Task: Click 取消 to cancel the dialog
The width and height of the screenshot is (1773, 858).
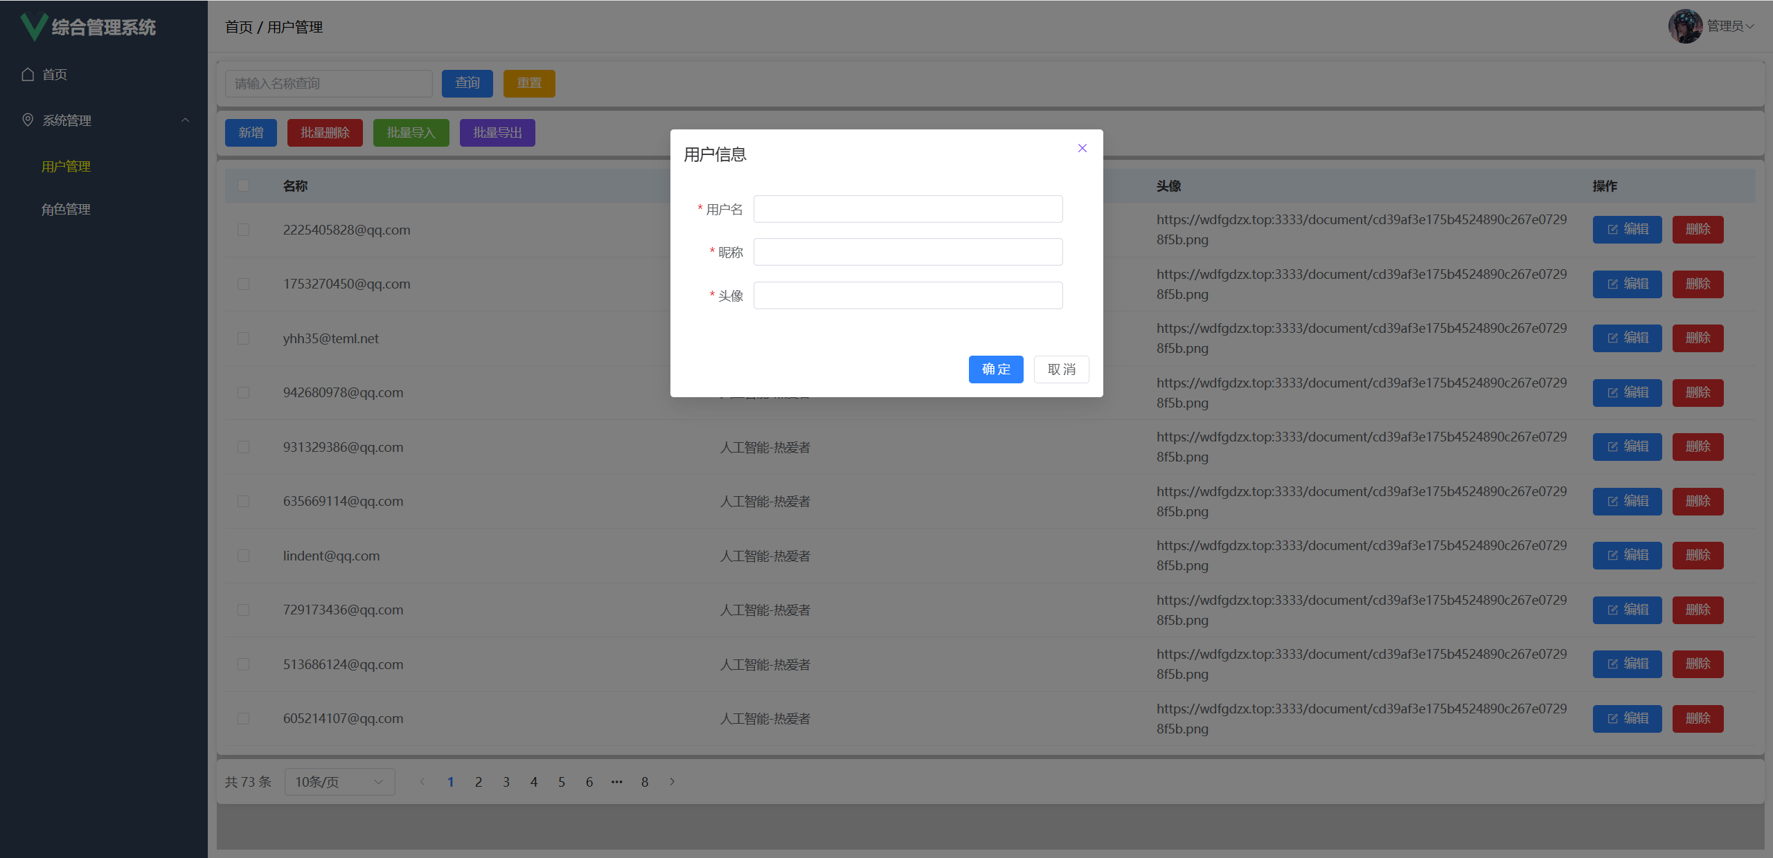Action: click(1061, 369)
